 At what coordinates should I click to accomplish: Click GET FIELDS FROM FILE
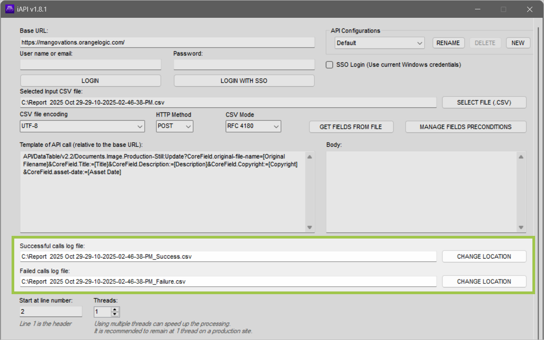[x=351, y=127]
